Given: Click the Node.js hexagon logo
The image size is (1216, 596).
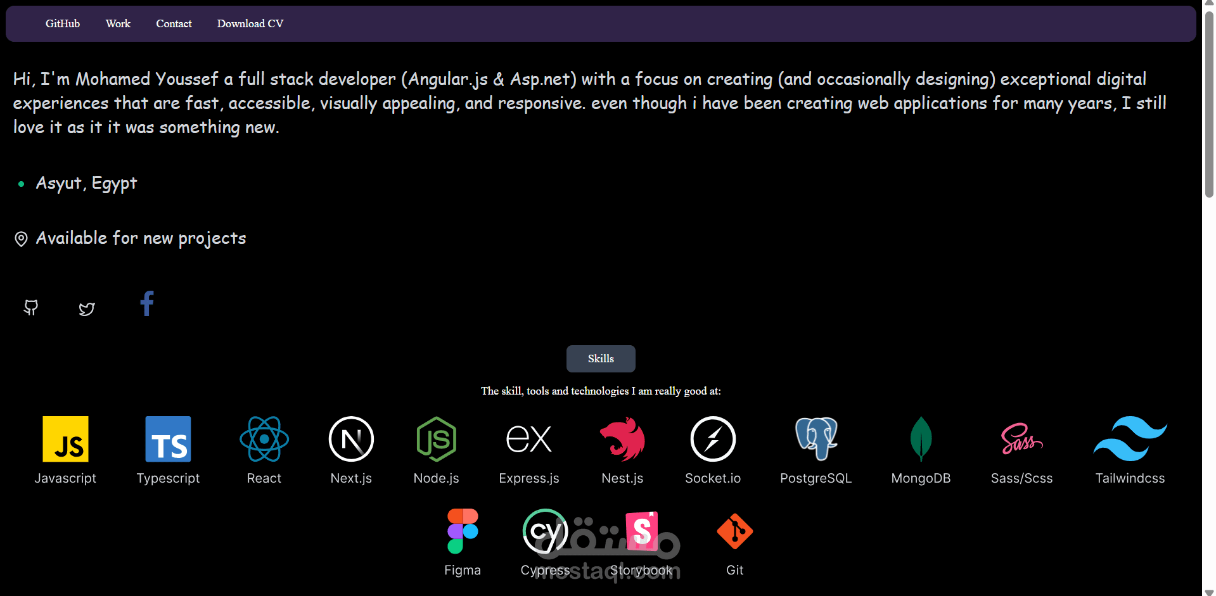Looking at the screenshot, I should click(x=437, y=439).
